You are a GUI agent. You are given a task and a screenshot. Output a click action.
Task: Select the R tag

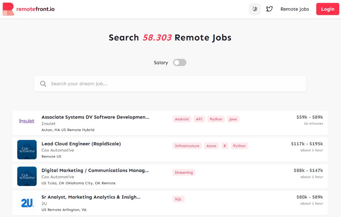coord(225,146)
